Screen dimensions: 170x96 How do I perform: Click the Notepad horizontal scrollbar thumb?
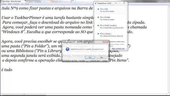click(24, 94)
